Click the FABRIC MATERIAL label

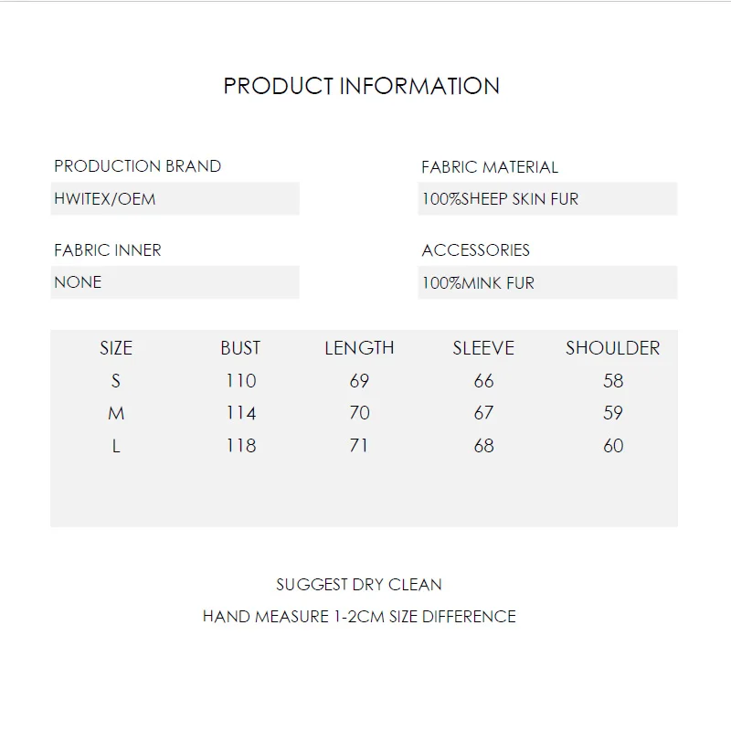pyautogui.click(x=490, y=167)
